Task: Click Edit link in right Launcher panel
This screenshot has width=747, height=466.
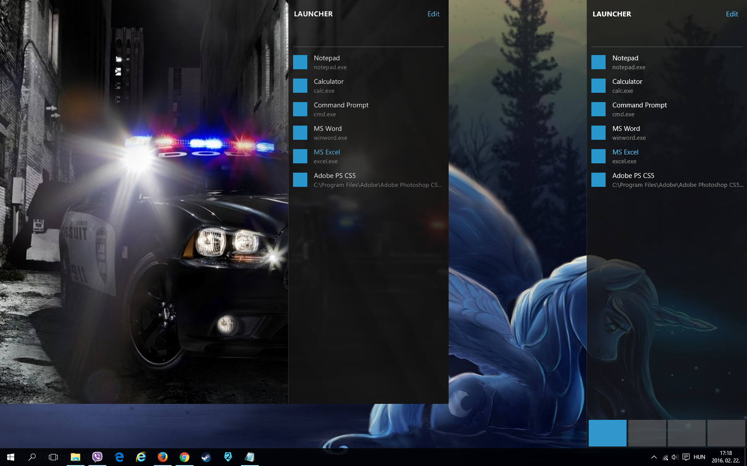Action: [732, 14]
